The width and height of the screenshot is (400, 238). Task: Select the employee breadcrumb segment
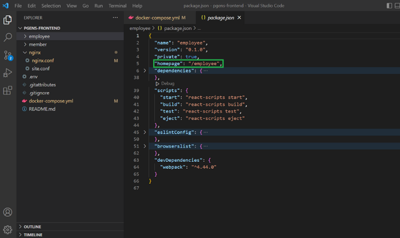pyautogui.click(x=140, y=28)
